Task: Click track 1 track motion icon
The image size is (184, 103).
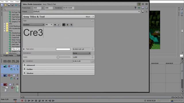Action: tap(11, 69)
